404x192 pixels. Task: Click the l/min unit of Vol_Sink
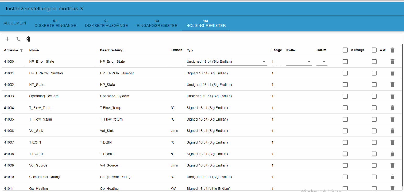coord(174,131)
